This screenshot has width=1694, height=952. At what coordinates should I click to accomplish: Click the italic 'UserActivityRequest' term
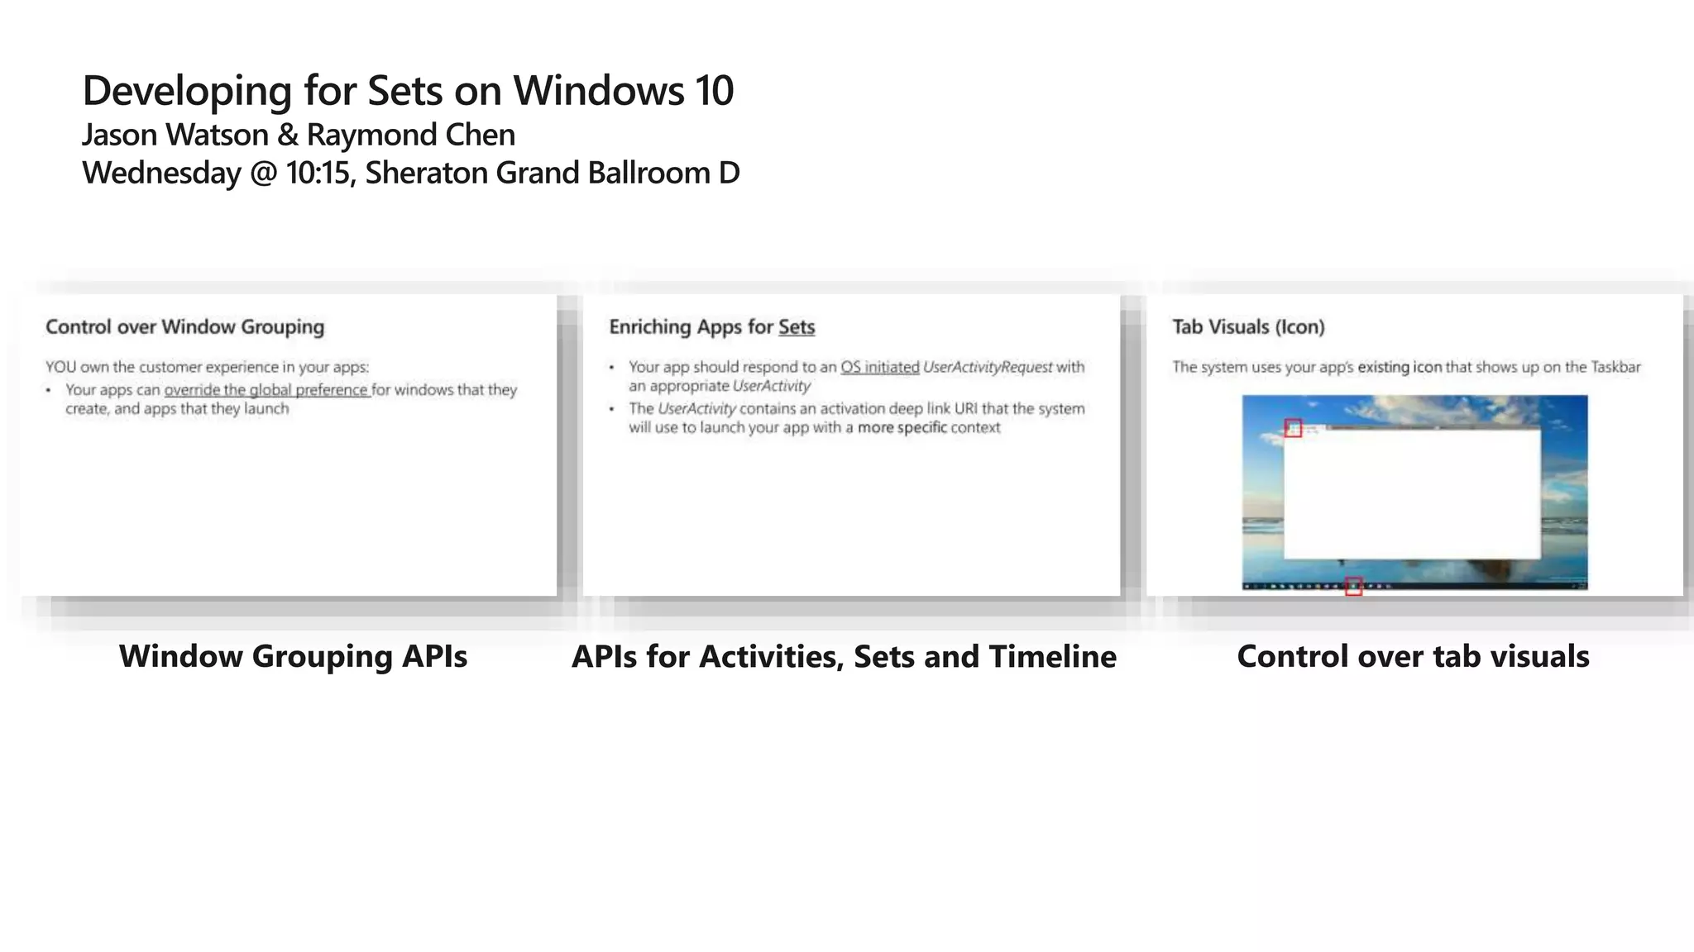987,367
